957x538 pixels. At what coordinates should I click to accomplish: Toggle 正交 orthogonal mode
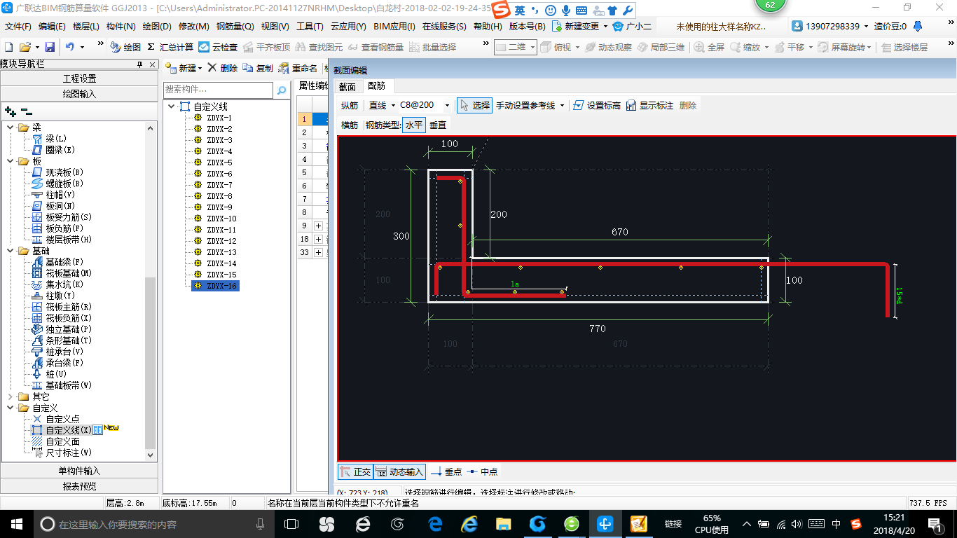[355, 472]
